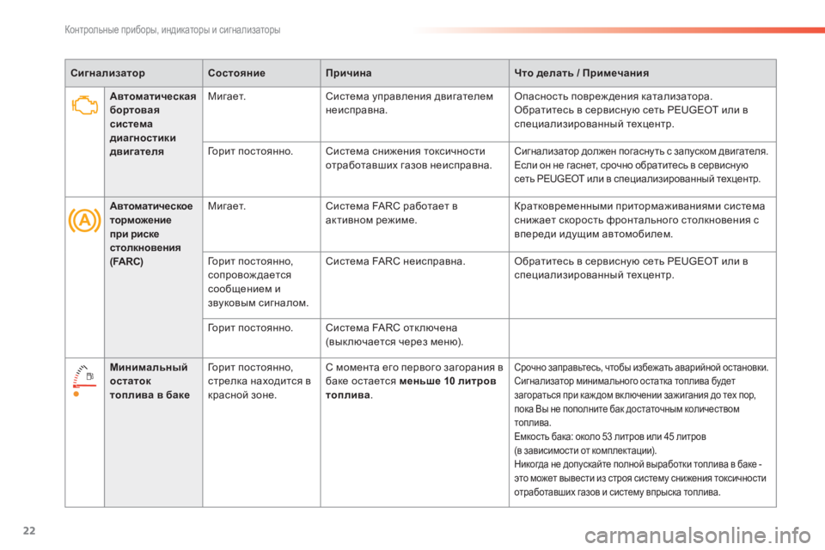Click 'Опасность повреждения катализатора.' note
This screenshot has width=825, height=550.
click(x=613, y=96)
